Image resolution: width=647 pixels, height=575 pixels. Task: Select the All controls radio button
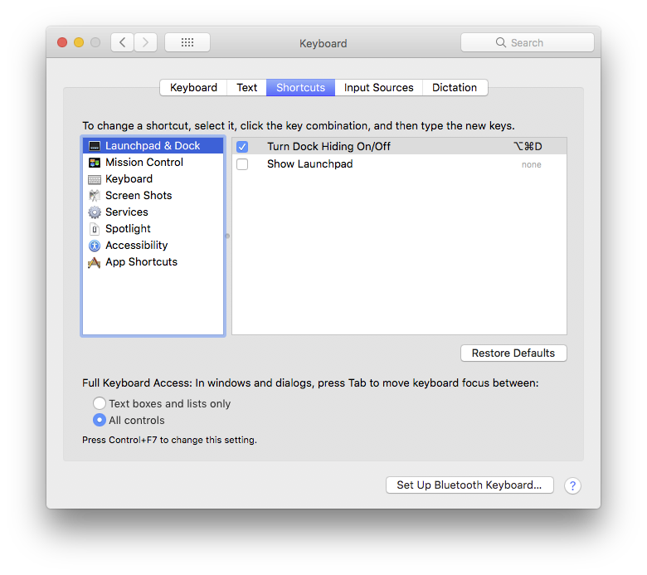pyautogui.click(x=99, y=420)
